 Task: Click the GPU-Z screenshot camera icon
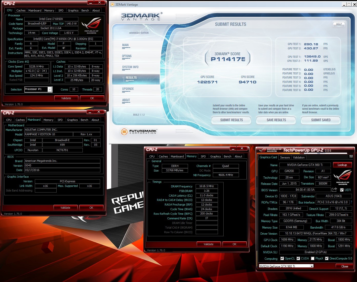point(351,156)
